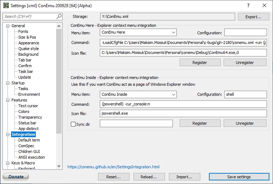Click the Storage path field
This screenshot has width=273, height=184.
point(167,17)
